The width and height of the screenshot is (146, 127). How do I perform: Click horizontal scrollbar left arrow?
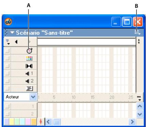[x=48, y=122]
